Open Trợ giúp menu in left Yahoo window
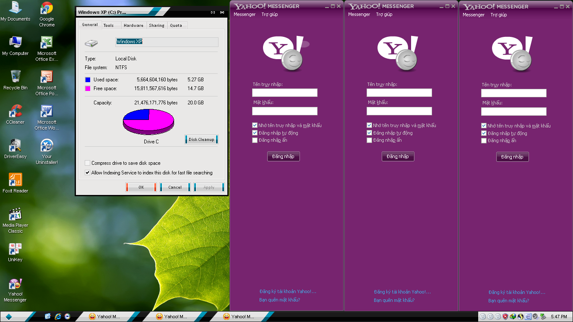The image size is (573, 322). tap(270, 14)
